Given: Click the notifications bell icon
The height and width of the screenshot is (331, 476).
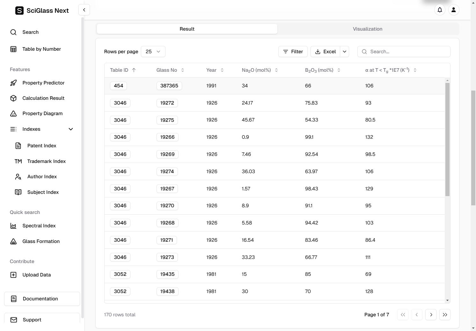Looking at the screenshot, I should [x=440, y=10].
